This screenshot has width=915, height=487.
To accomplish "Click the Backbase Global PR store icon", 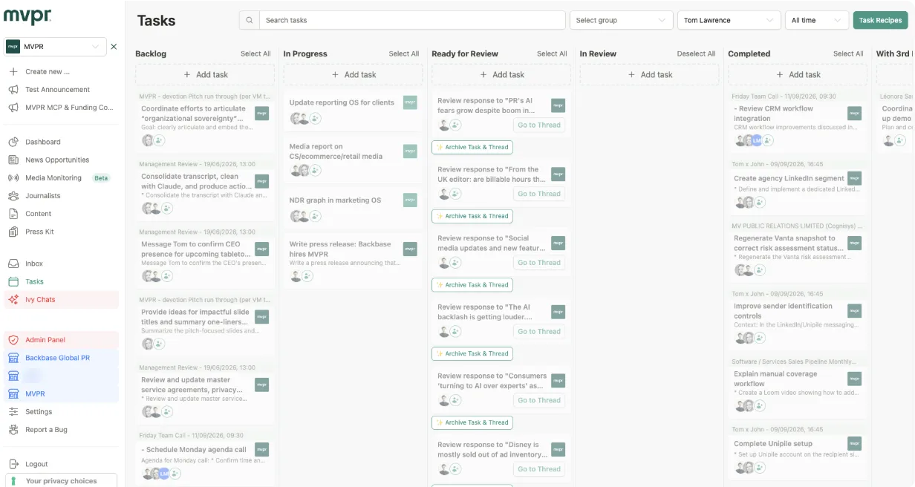I will click(13, 358).
